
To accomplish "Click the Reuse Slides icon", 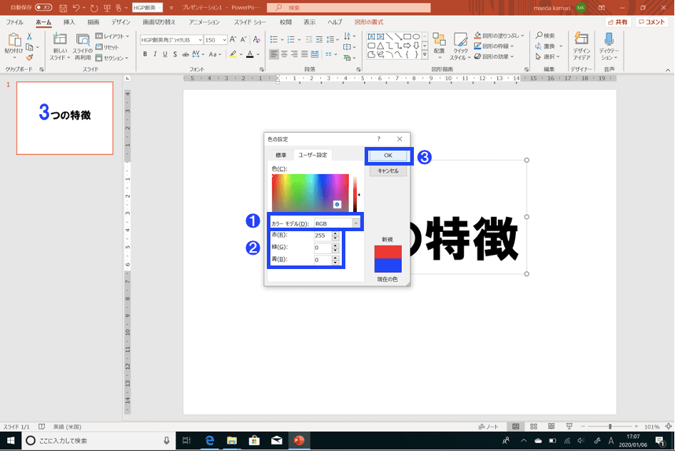I will [83, 40].
